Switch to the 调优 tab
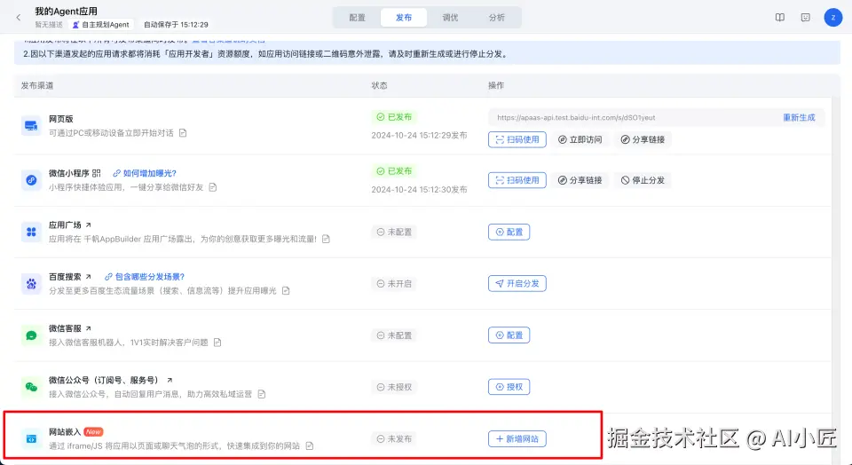852x465 pixels. click(450, 18)
